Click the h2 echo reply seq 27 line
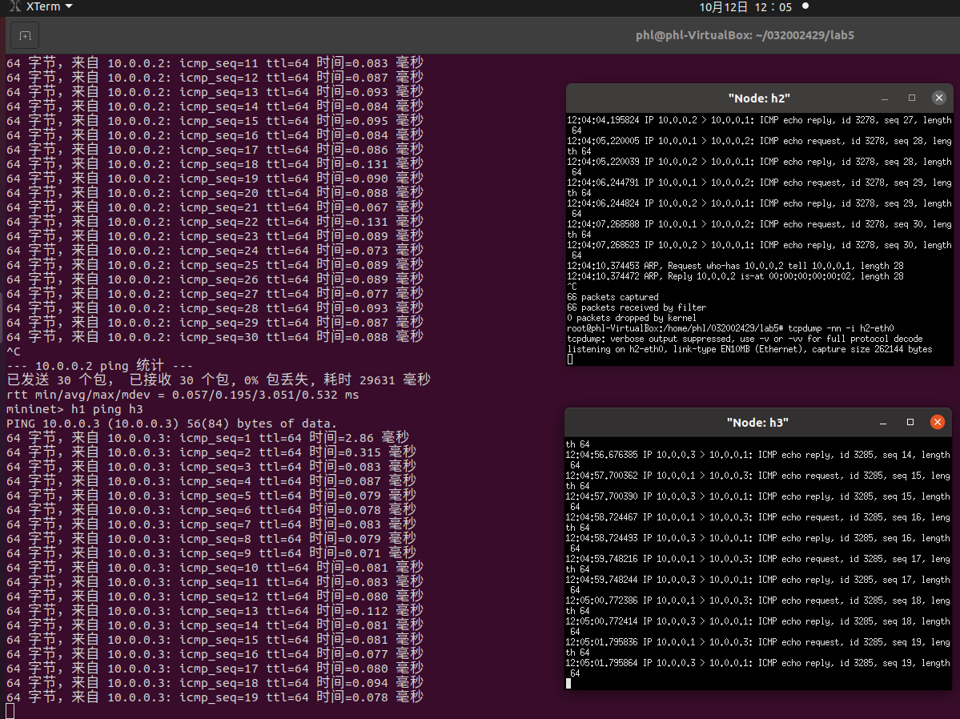 coord(759,125)
